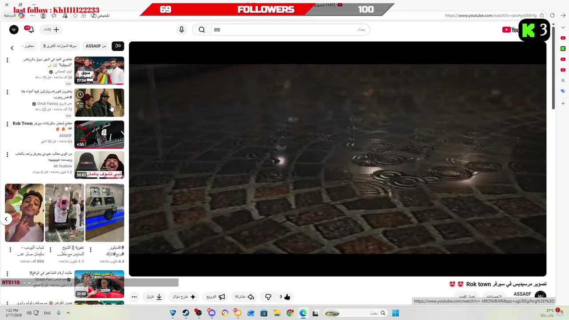
Task: Click the Download (تنزيل) button
Action: 154,297
